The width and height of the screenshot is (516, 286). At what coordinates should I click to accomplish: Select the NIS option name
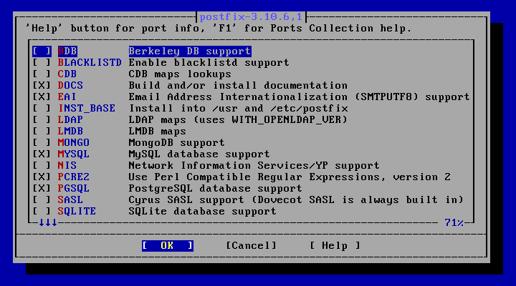coord(67,165)
